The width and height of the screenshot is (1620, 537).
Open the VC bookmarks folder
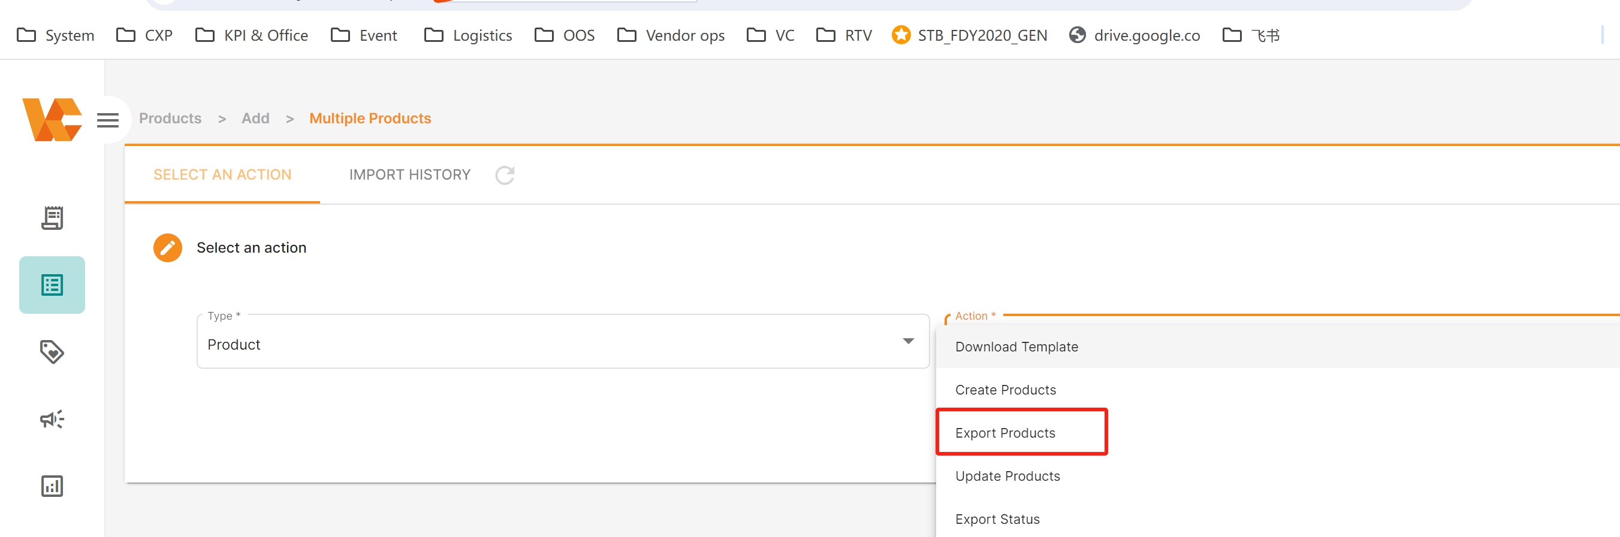click(x=770, y=35)
